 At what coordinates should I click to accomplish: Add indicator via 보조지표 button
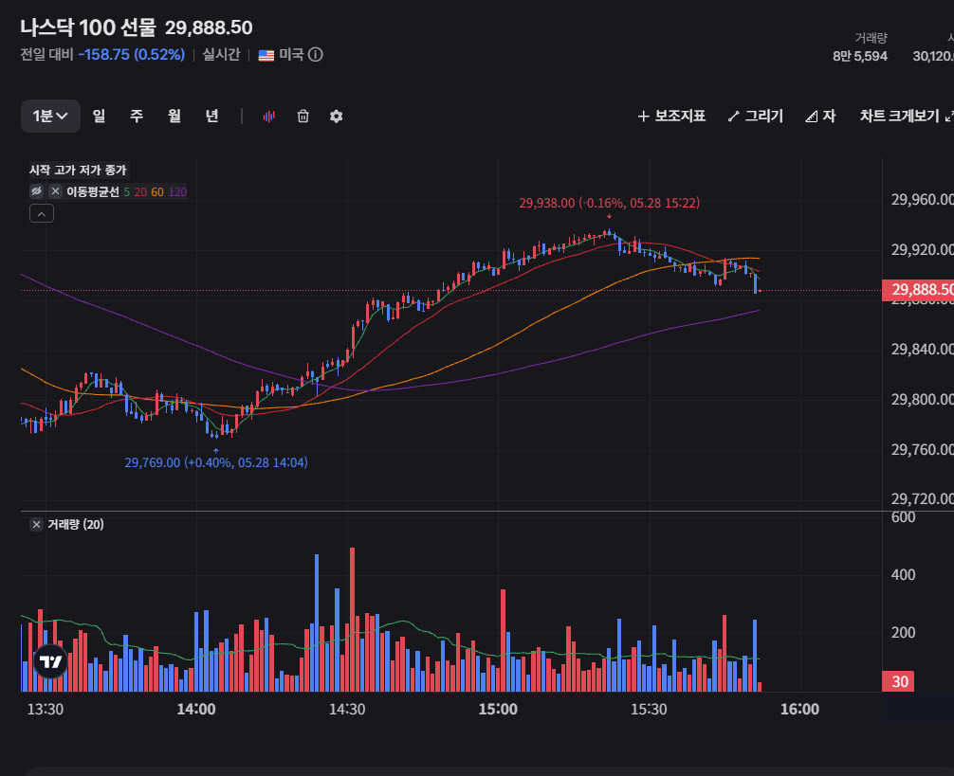tap(671, 116)
